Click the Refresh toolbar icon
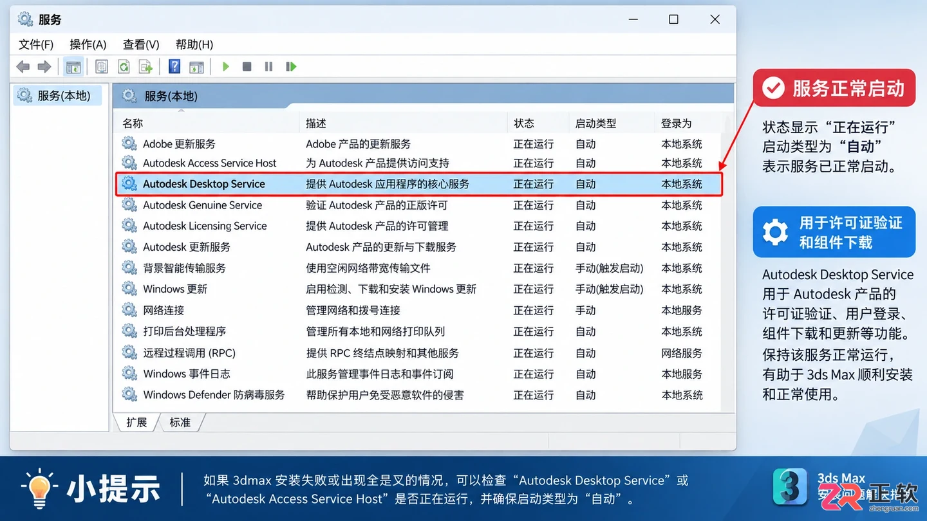The width and height of the screenshot is (927, 521). tap(124, 67)
